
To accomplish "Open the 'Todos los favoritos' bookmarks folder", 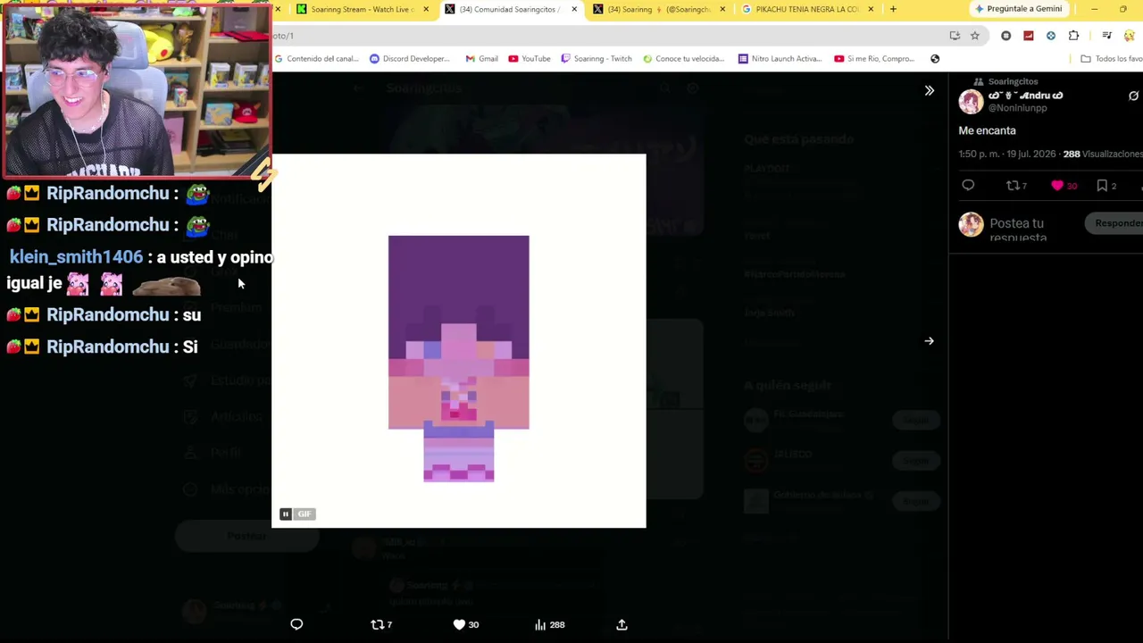I will [x=1112, y=59].
